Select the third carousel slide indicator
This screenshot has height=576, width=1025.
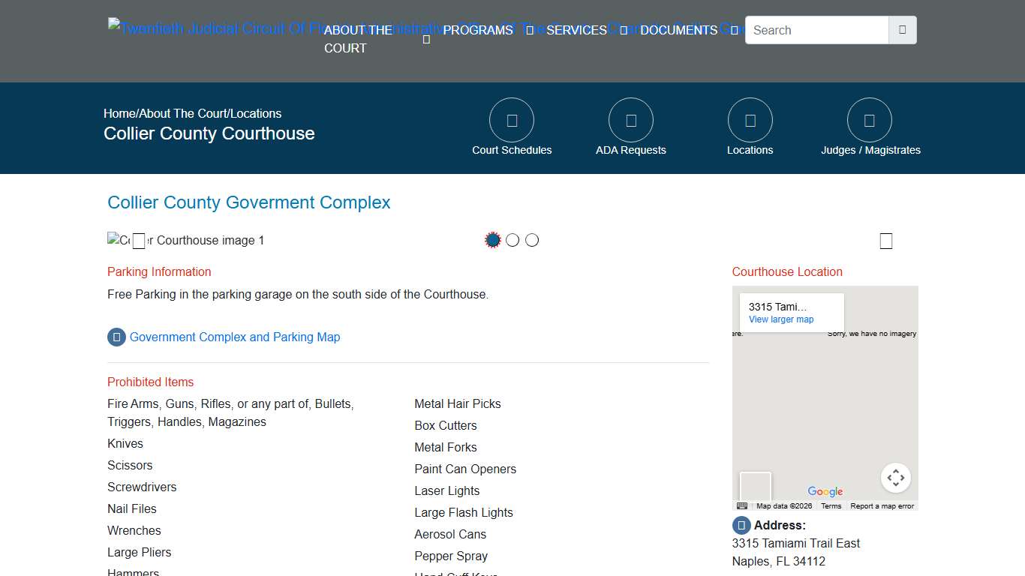click(x=532, y=240)
